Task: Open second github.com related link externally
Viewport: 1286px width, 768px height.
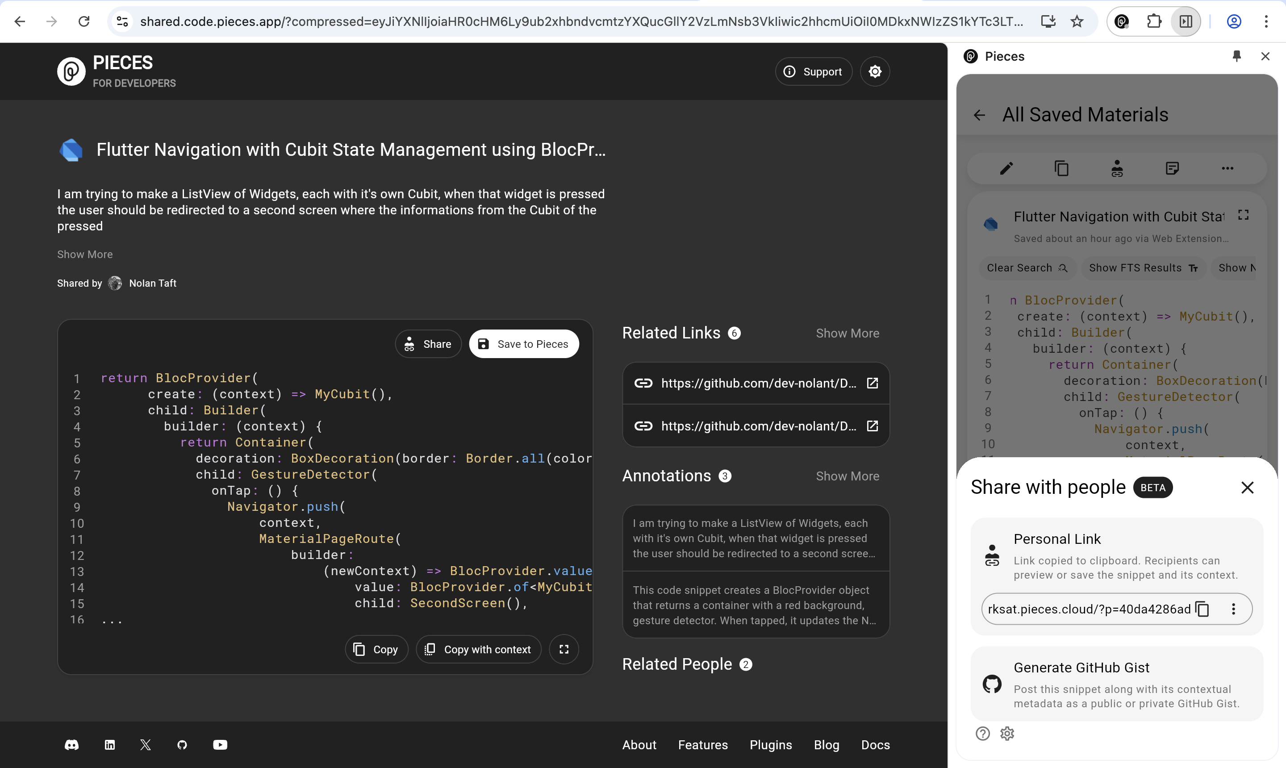Action: tap(873, 426)
